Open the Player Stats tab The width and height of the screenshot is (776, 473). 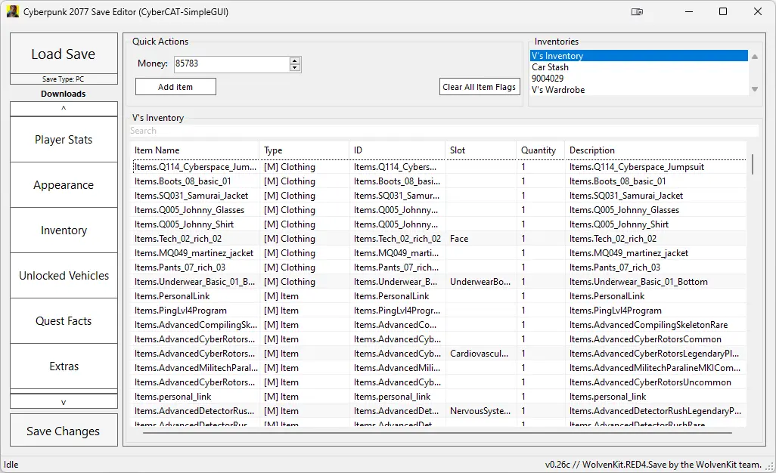(64, 140)
